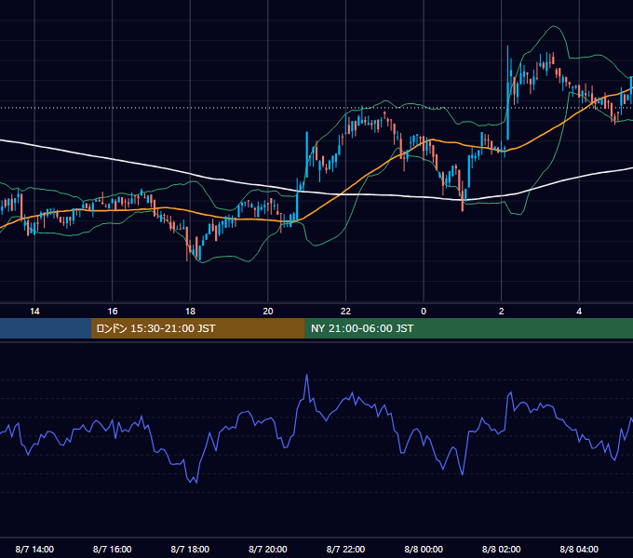Click the NY 21:00-06:00 JST session bar
Image resolution: width=633 pixels, height=558 pixels.
[x=468, y=328]
